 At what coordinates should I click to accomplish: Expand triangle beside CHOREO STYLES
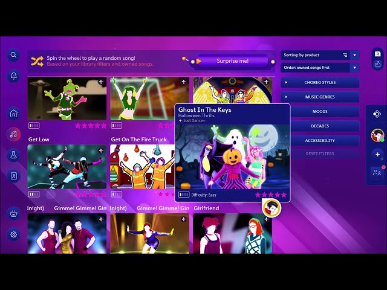(x=286, y=83)
